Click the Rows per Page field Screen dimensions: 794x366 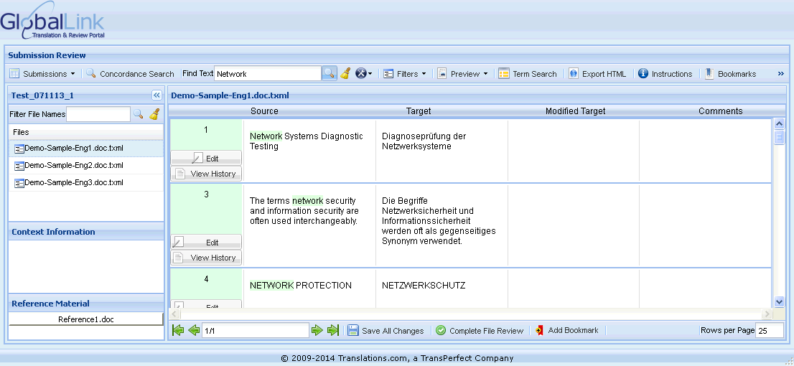tap(769, 331)
